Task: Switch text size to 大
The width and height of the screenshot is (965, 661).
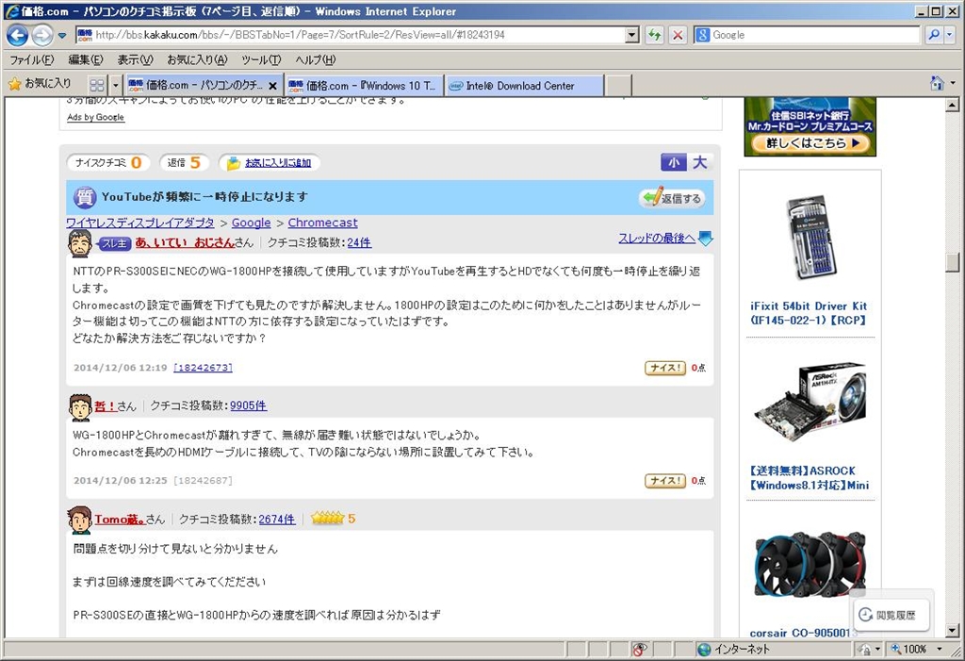Action: [x=700, y=162]
